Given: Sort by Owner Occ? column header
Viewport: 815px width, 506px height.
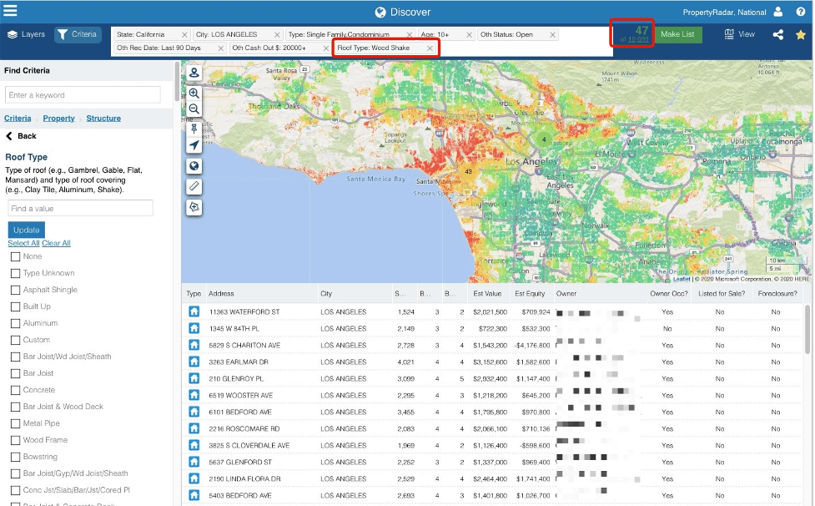Looking at the screenshot, I should [668, 293].
